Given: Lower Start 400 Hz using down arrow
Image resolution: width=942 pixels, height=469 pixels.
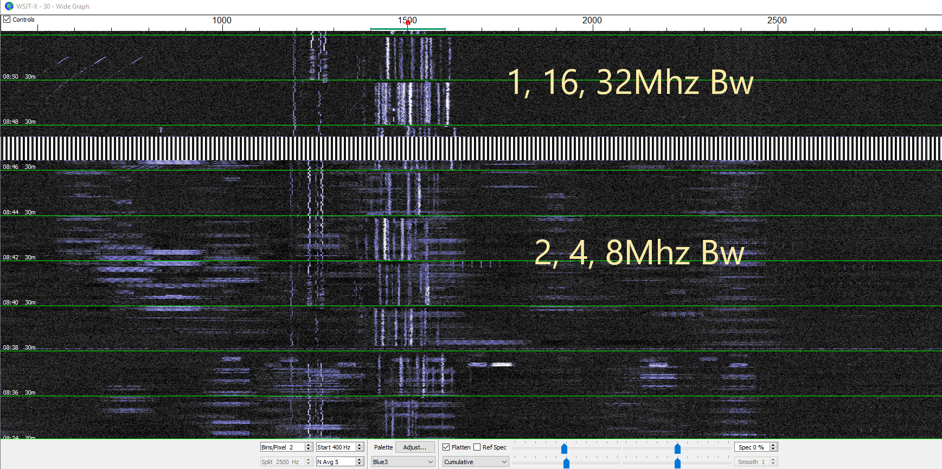Looking at the screenshot, I should tap(360, 449).
